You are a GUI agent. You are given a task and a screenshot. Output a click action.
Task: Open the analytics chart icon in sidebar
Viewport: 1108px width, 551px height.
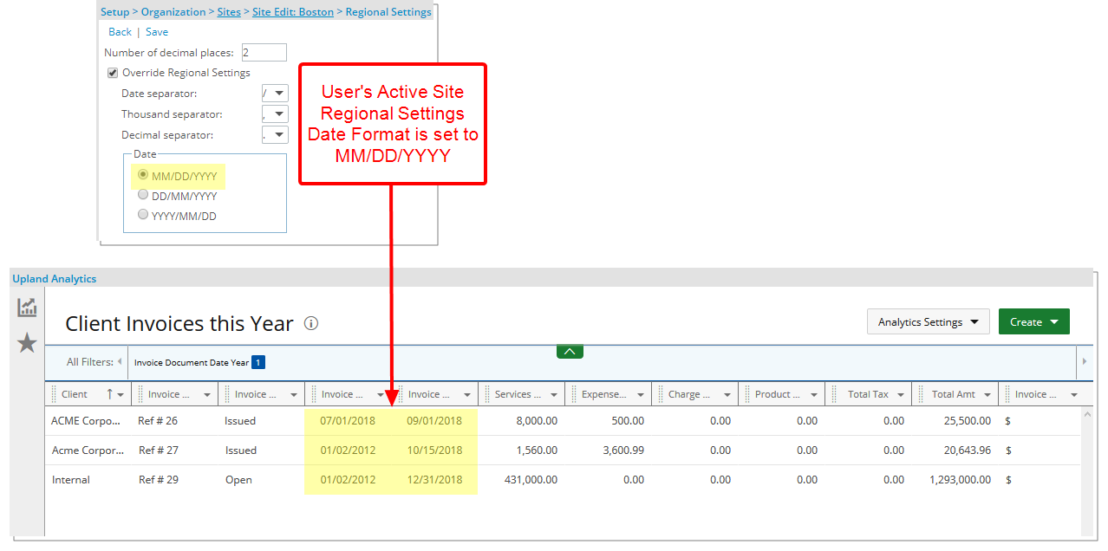point(27,308)
